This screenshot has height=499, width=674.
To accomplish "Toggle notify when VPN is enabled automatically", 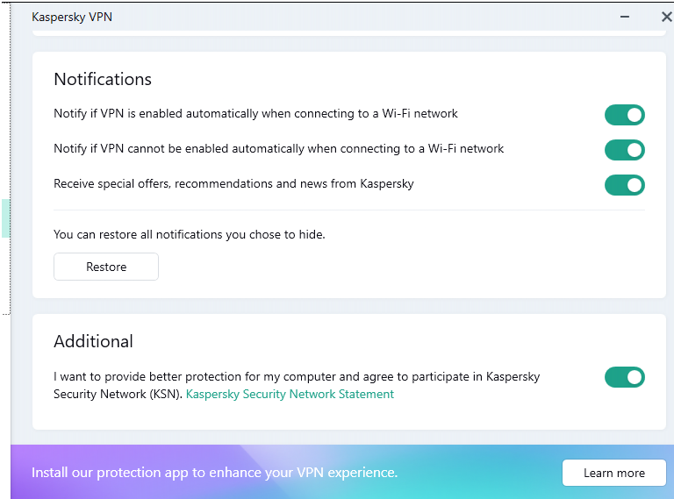I will point(624,115).
